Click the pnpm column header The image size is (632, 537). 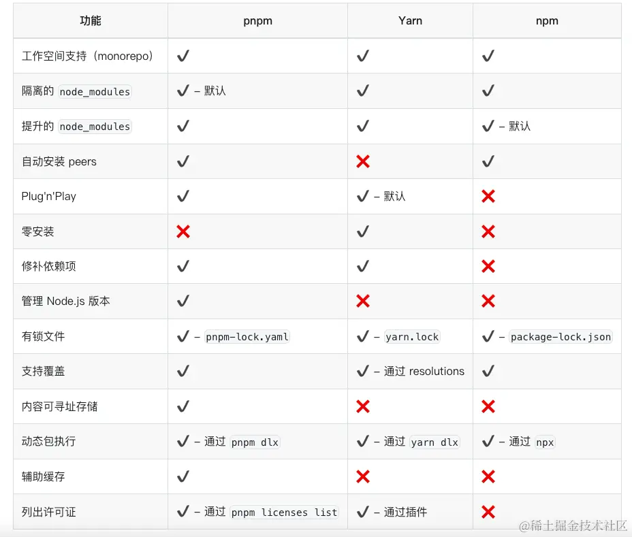click(257, 20)
